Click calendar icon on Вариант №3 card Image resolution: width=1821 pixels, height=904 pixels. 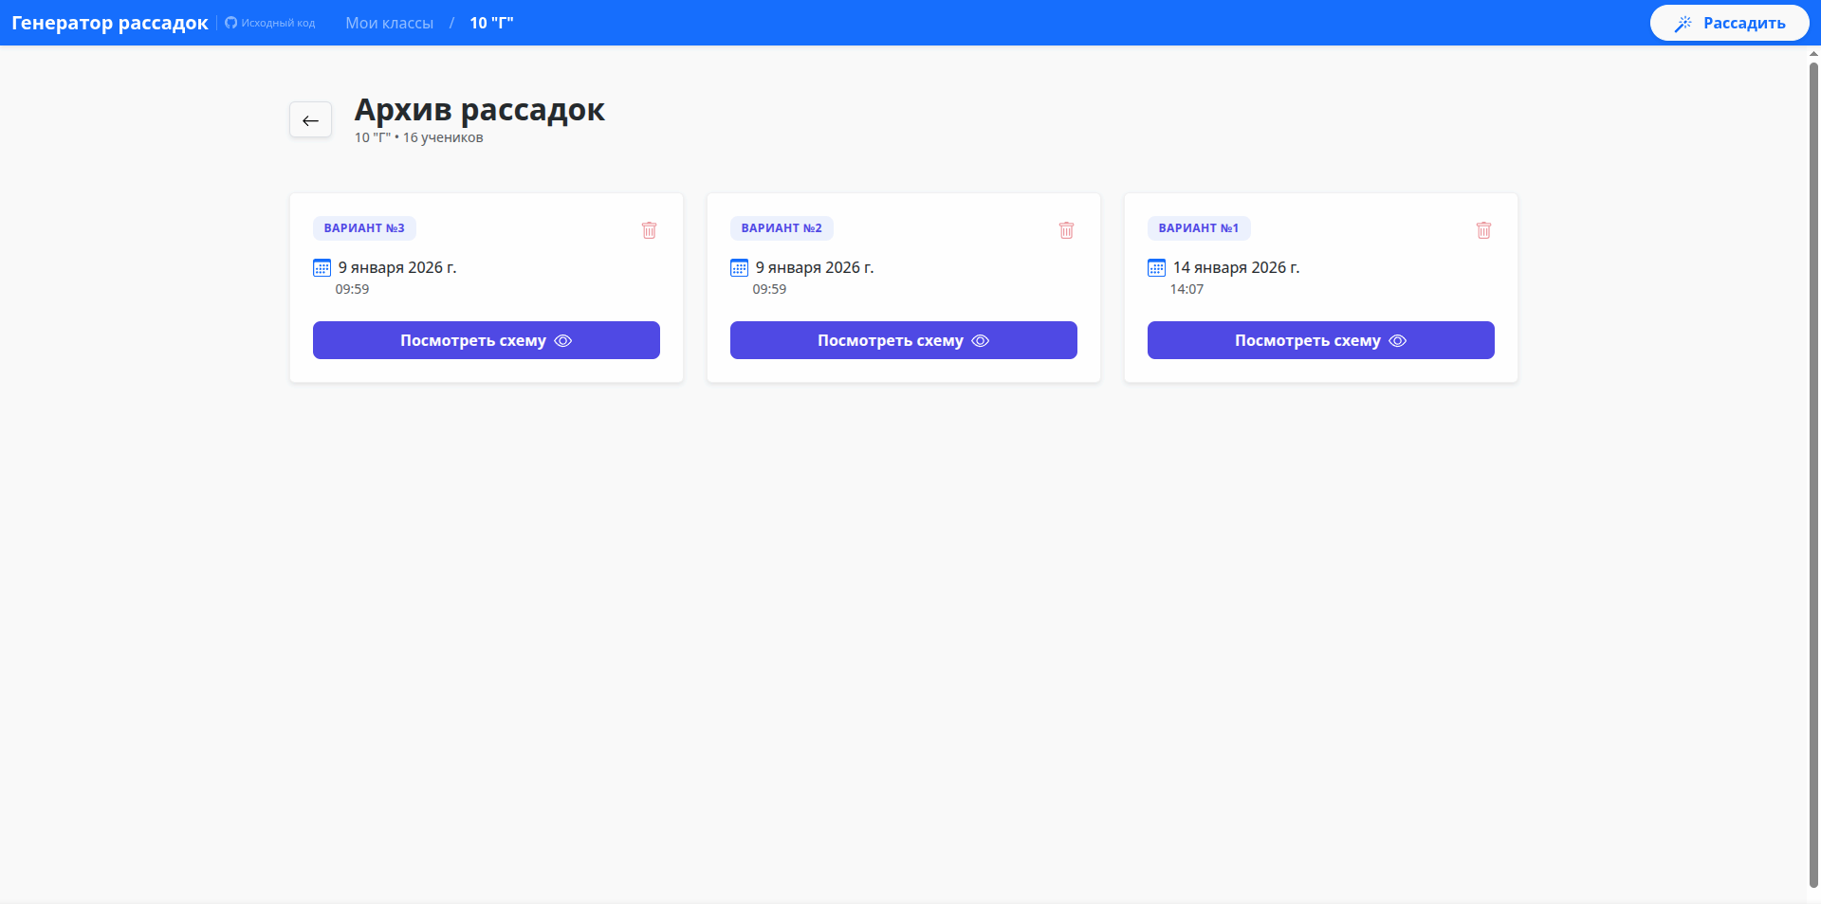(322, 268)
